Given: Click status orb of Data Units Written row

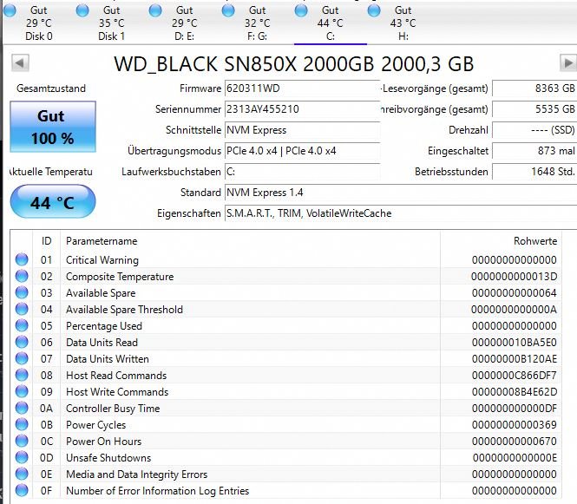Looking at the screenshot, I should coord(22,358).
